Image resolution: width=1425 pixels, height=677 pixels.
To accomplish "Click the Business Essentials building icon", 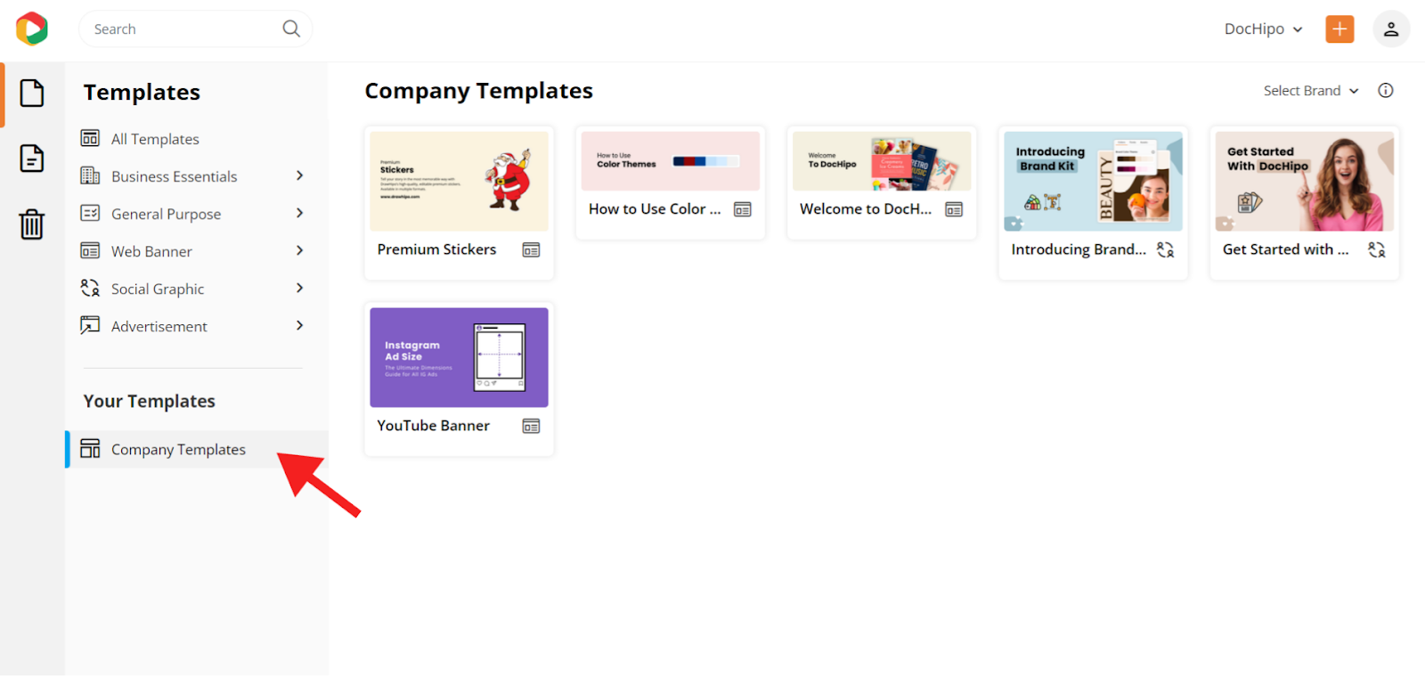I will pos(90,175).
